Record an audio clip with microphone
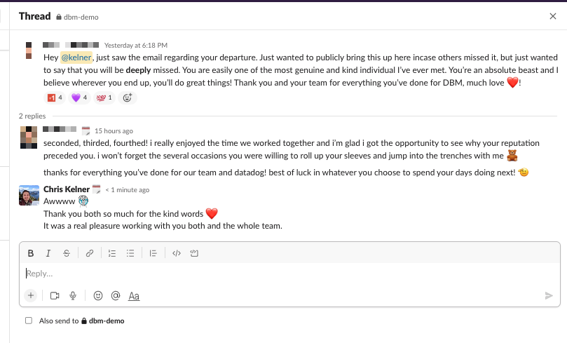 pos(73,295)
